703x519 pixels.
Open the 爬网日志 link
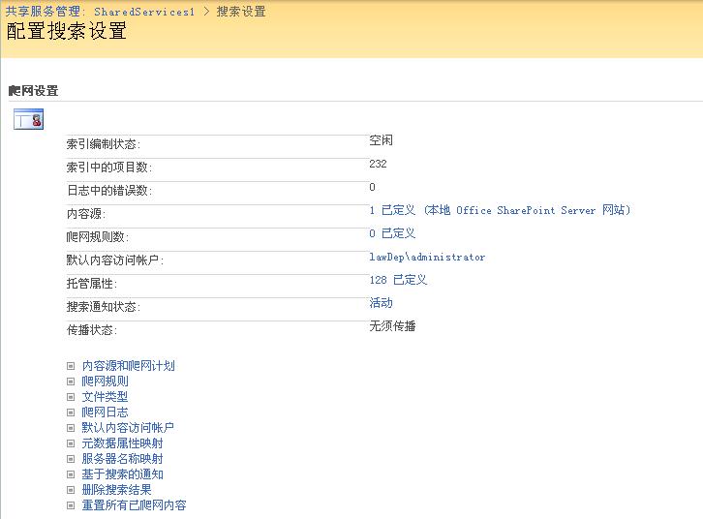click(x=105, y=412)
